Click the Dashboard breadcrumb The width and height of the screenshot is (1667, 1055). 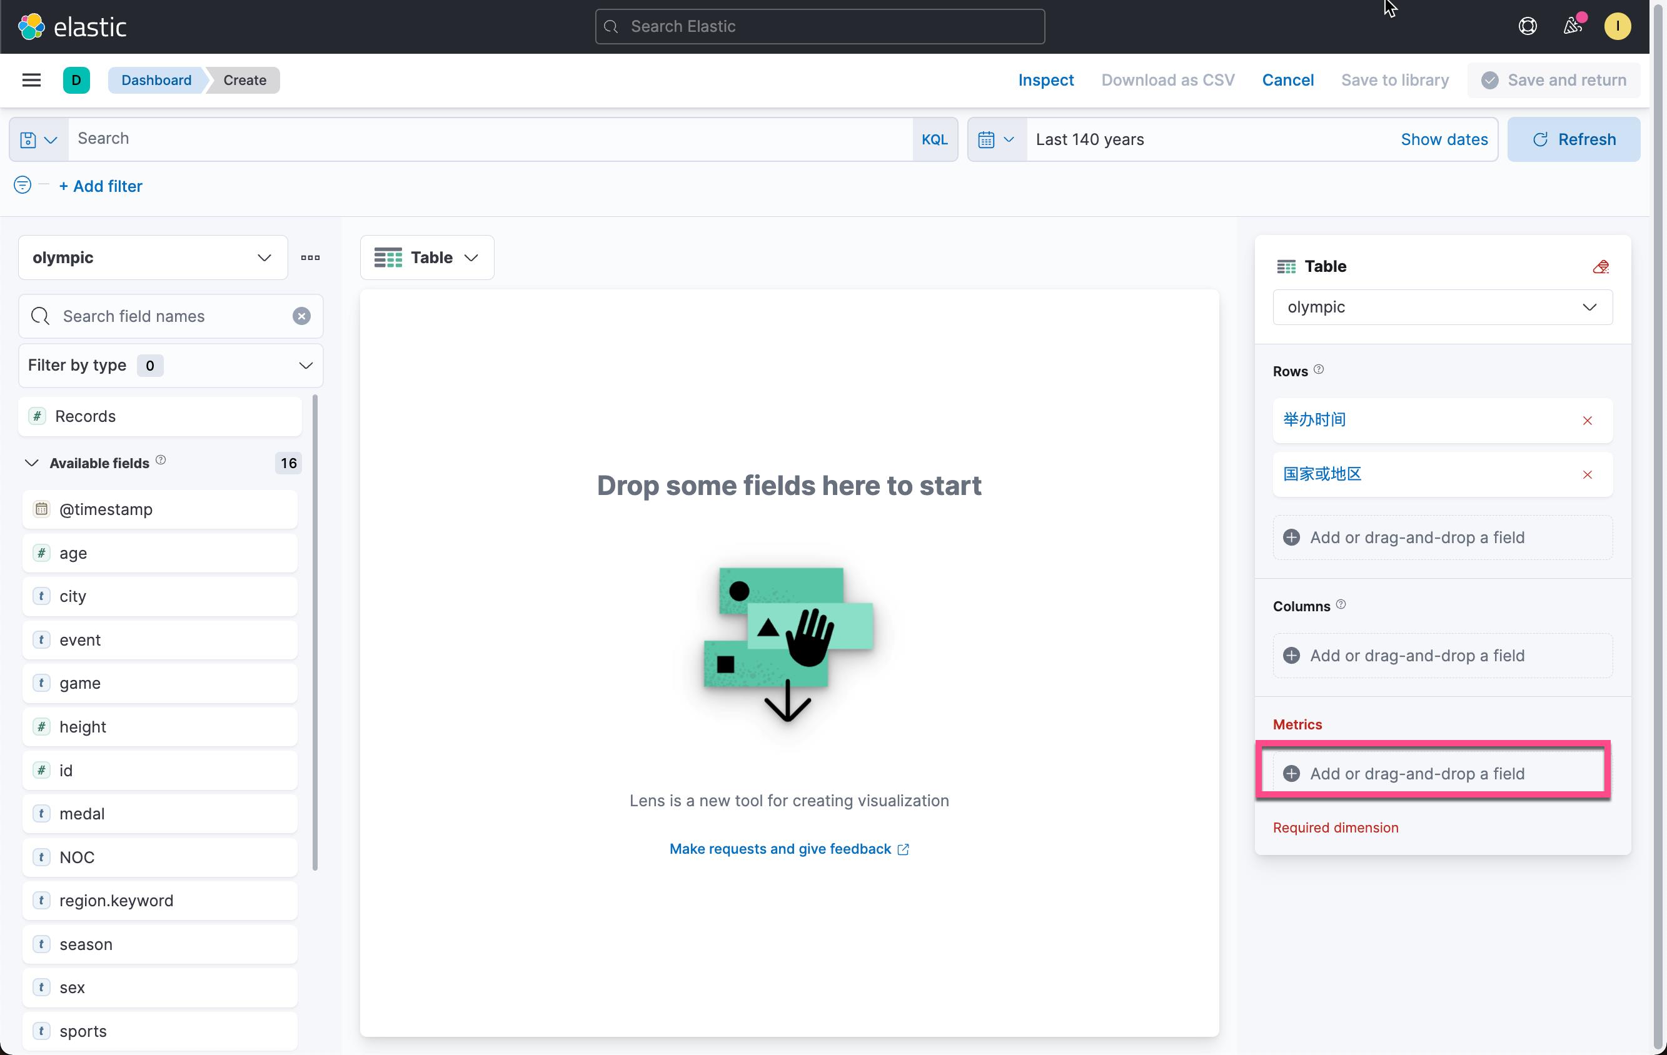156,80
